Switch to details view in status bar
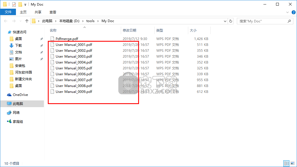The width and height of the screenshot is (297, 167). [x=286, y=163]
